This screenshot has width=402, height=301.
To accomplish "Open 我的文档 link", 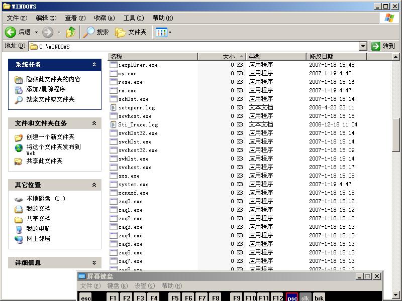I will [x=39, y=209].
